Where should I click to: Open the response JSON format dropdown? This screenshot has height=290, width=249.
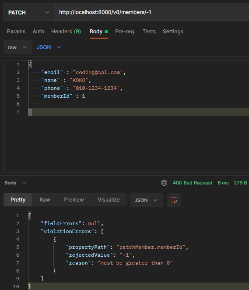147,200
